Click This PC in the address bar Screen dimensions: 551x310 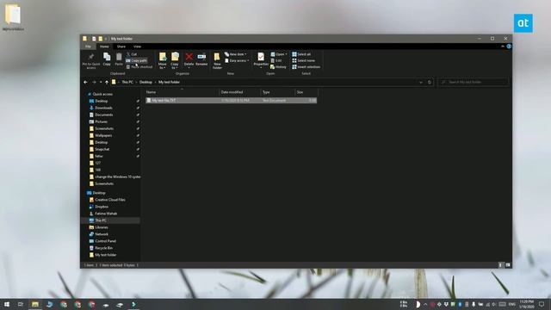click(127, 83)
